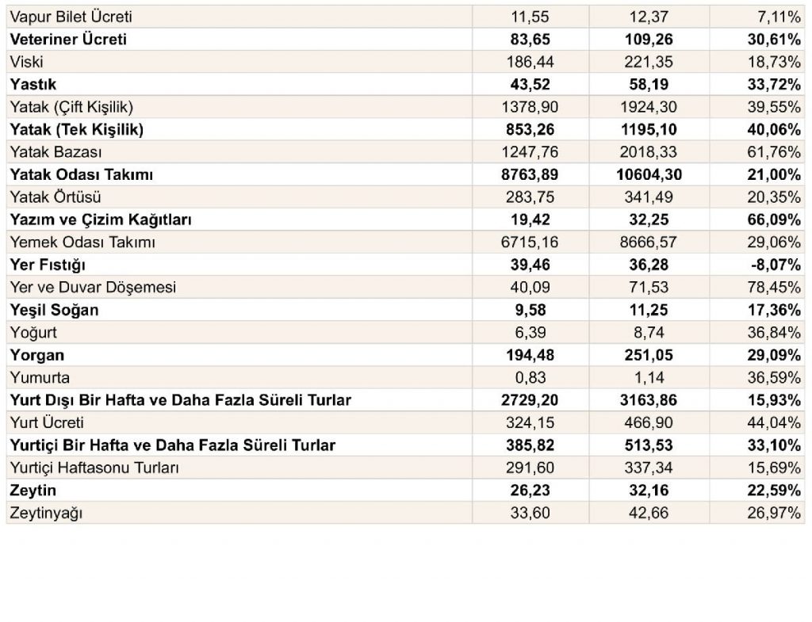This screenshot has height=622, width=812.
Task: Select the Yatak Örtüsü row label
Action: click(56, 197)
